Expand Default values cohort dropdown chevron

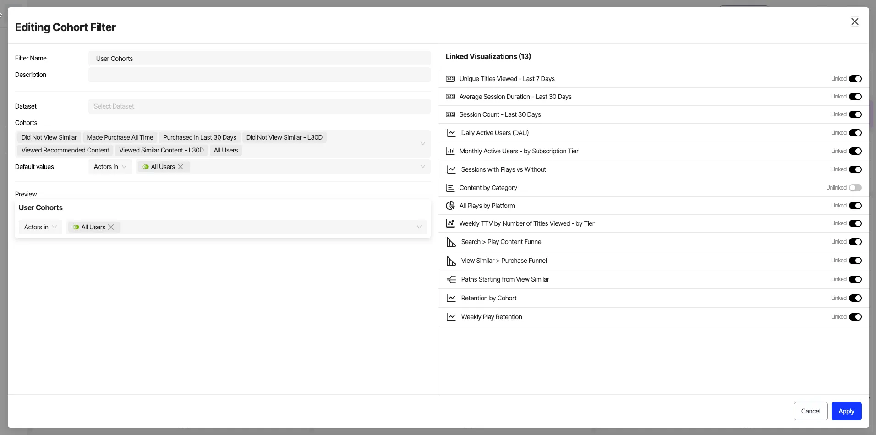(423, 167)
